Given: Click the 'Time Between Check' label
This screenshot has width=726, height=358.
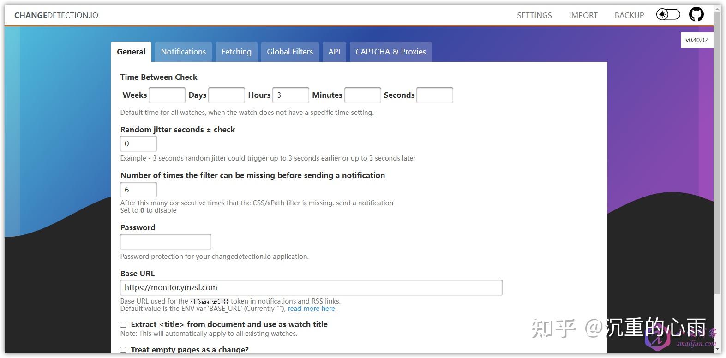Looking at the screenshot, I should click(159, 77).
